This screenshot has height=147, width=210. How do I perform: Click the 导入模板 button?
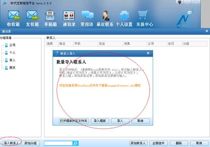point(100,121)
